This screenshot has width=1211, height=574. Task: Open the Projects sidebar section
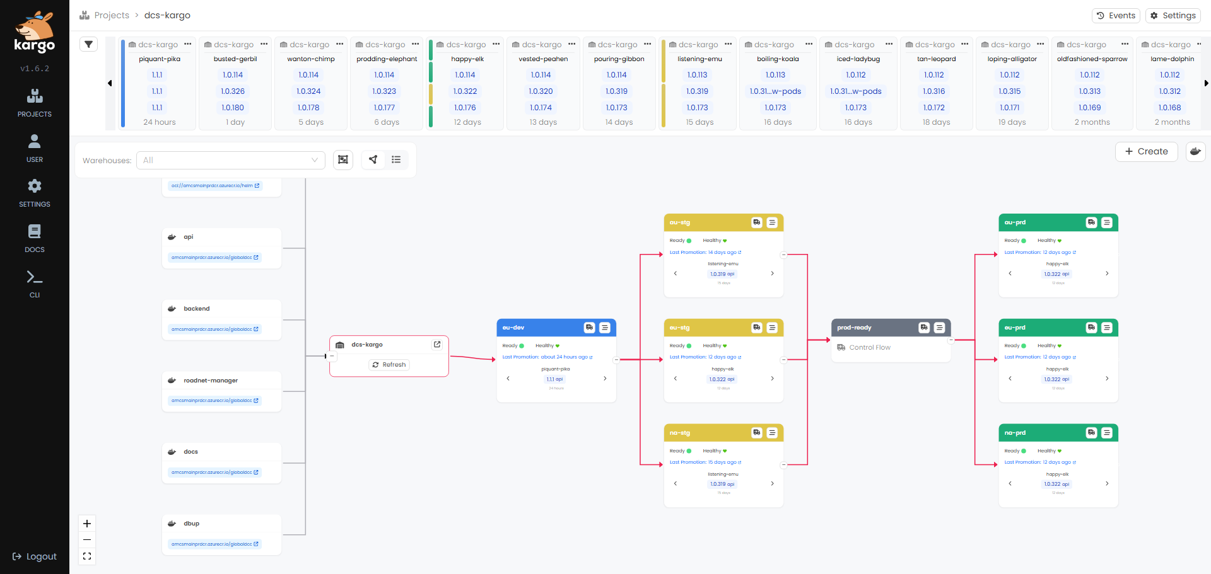[x=35, y=103]
